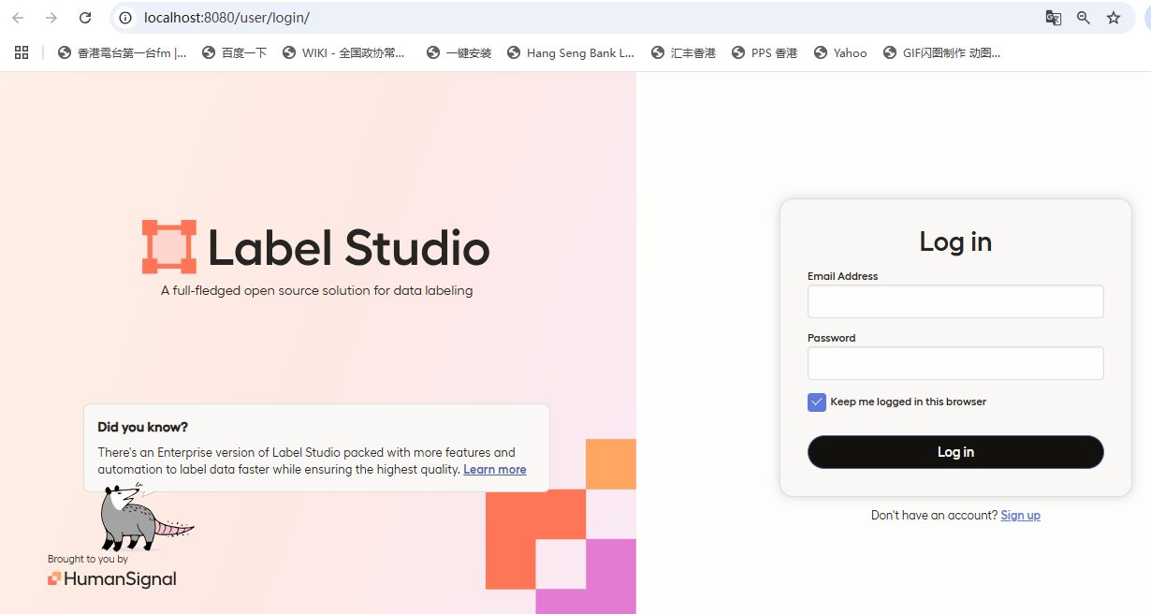Click the translate page icon
Screen dimensions: 1151x614
1054,18
